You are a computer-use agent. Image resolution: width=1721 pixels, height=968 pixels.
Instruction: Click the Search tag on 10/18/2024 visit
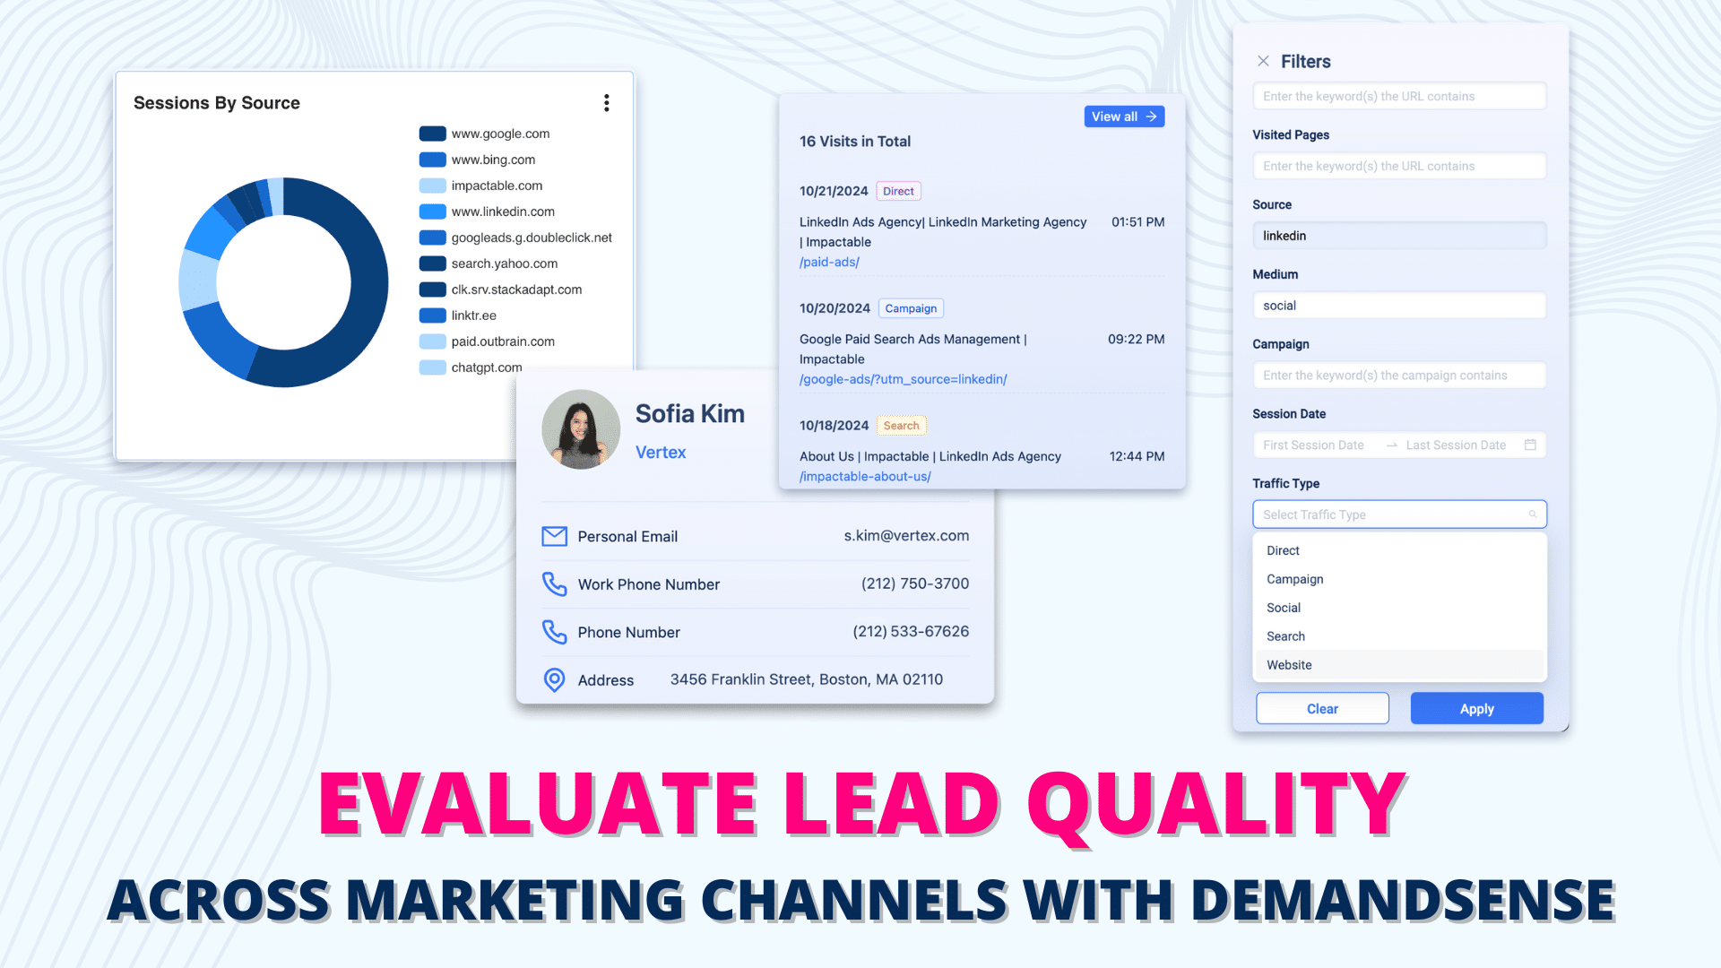[x=901, y=426]
